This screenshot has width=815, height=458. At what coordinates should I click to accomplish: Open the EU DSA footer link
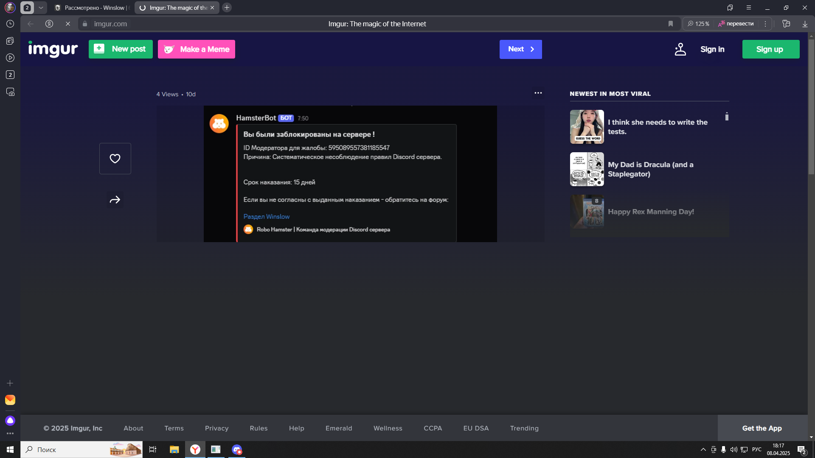476,428
